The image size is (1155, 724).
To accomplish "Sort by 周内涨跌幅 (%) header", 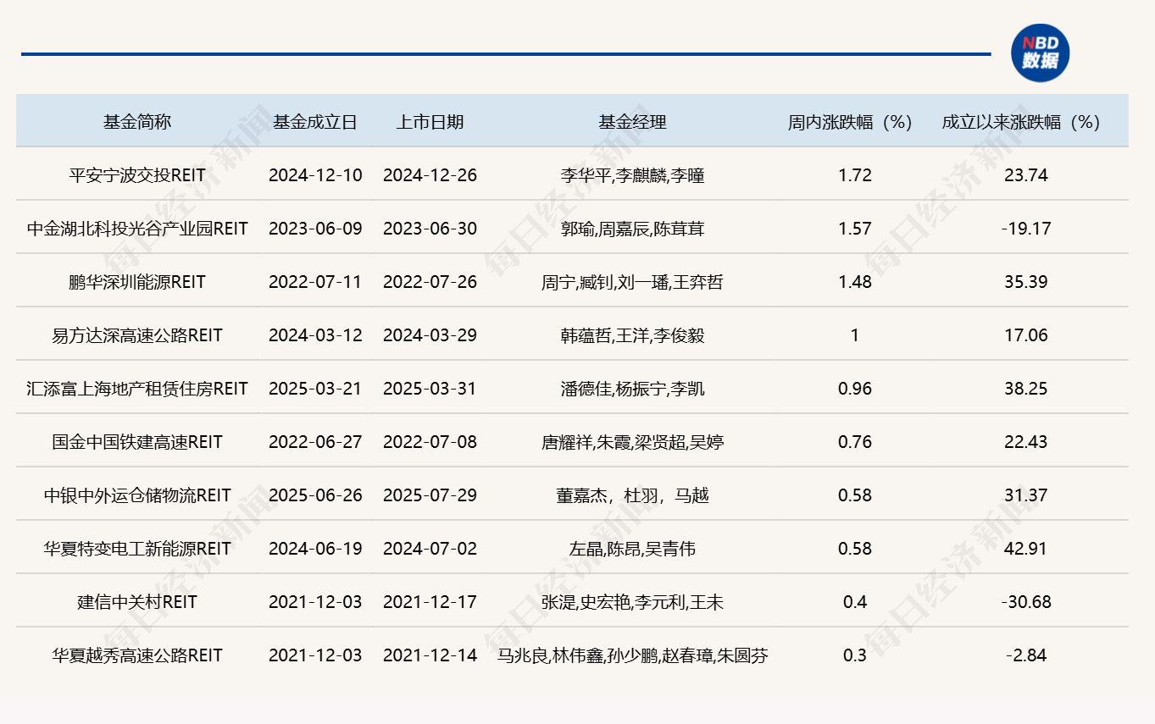I will [x=850, y=122].
